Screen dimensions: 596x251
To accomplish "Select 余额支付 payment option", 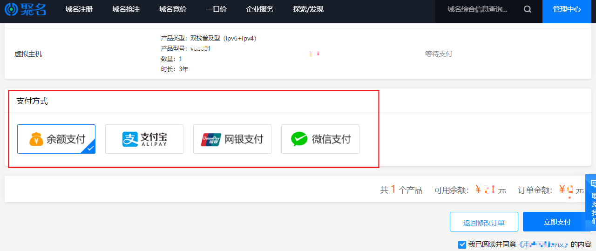I will tap(56, 139).
